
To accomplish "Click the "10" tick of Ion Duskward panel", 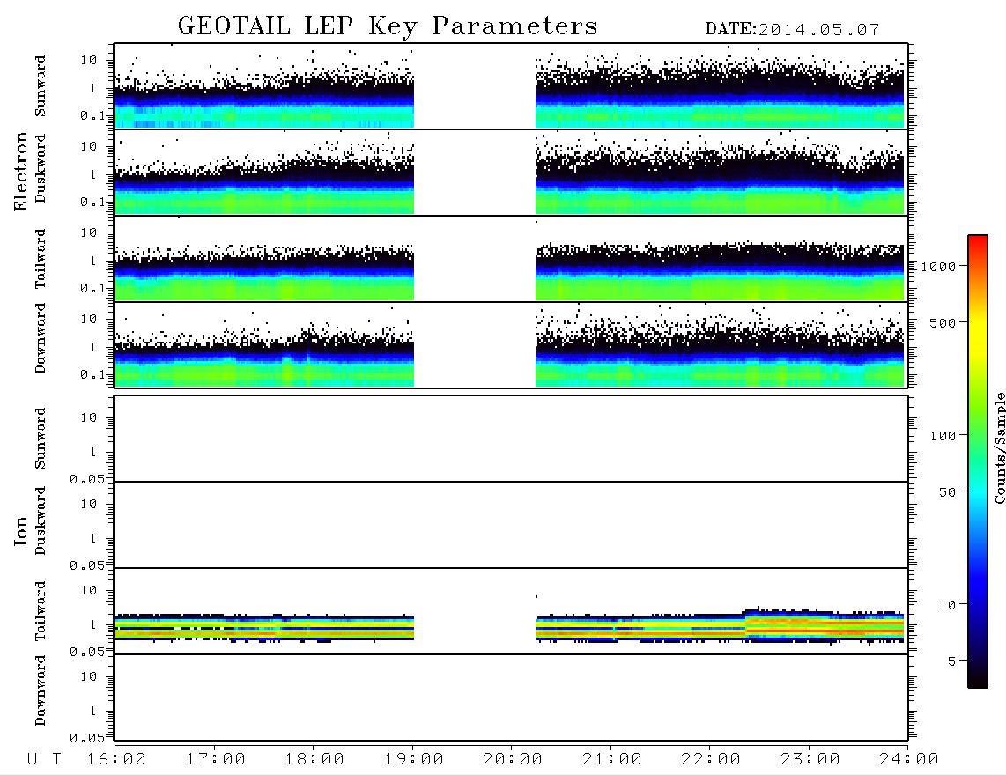I will (89, 505).
